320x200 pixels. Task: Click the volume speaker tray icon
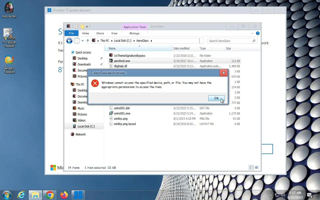(283, 195)
